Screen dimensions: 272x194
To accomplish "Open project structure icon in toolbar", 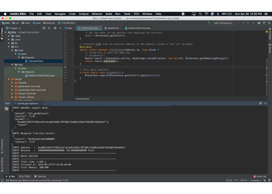I will [x=259, y=23].
